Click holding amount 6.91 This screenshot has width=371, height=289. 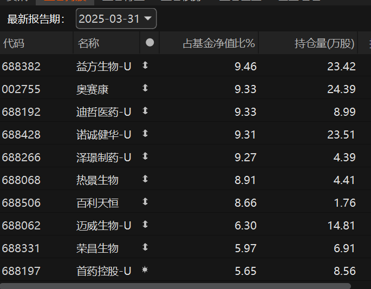pyautogui.click(x=344, y=248)
